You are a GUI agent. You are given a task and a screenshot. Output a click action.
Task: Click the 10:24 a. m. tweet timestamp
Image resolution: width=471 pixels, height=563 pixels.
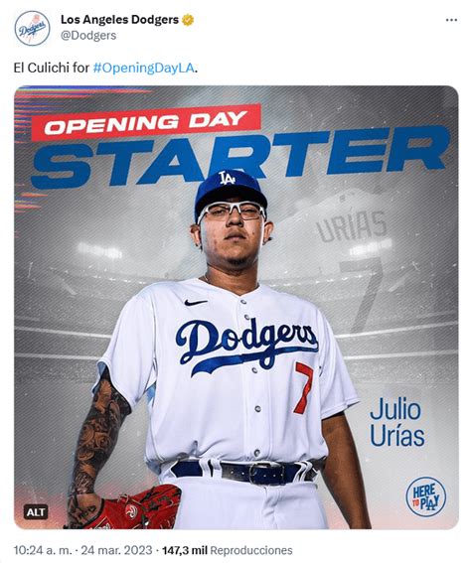pos(43,550)
